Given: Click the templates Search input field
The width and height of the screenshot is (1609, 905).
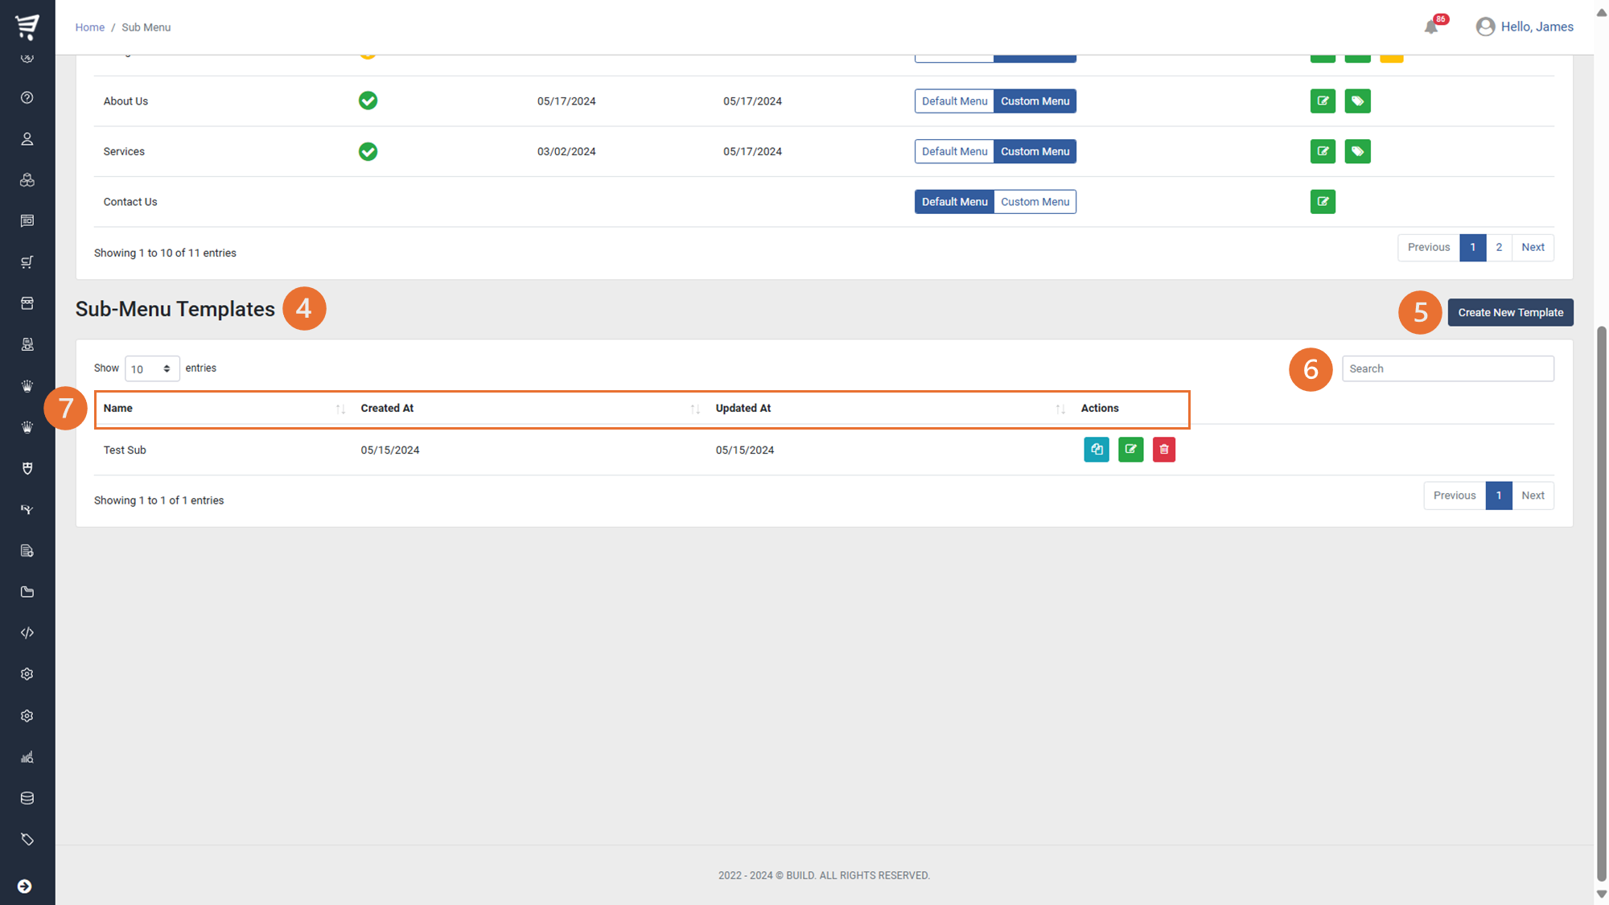Looking at the screenshot, I should coord(1447,368).
